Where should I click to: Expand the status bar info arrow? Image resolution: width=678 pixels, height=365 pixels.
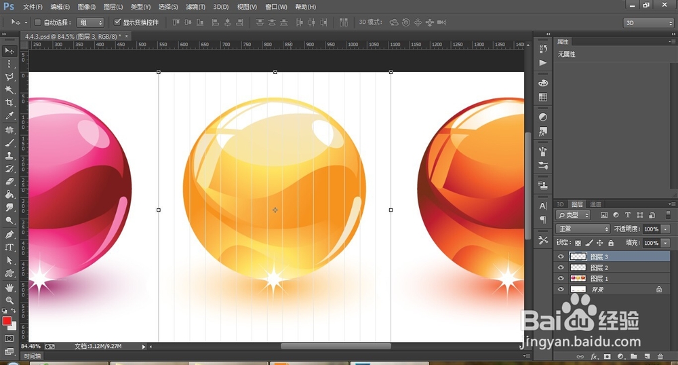tap(144, 347)
